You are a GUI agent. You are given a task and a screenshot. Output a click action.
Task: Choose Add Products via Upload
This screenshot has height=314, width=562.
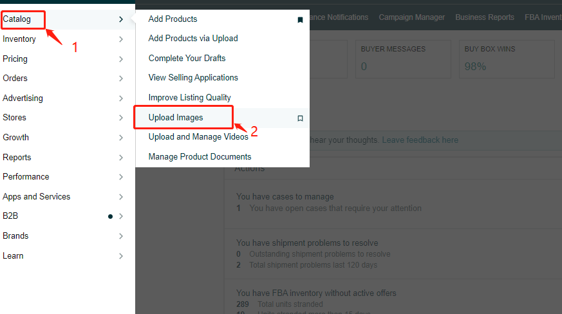click(193, 39)
